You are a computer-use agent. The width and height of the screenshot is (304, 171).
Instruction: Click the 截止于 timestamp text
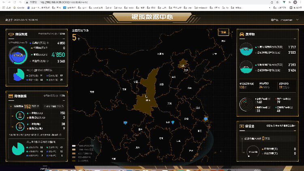[21, 20]
